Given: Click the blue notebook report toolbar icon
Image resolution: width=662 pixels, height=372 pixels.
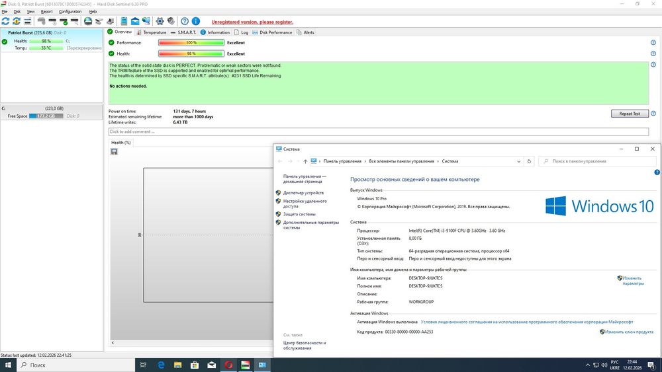Looking at the screenshot, I should 124,21.
